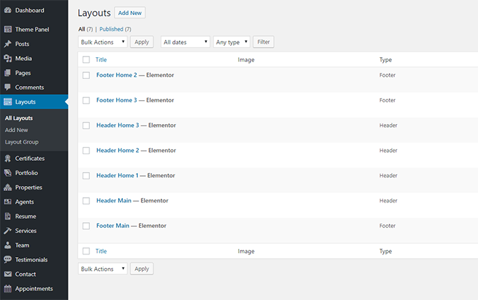Click the Layouts menu icon

point(8,102)
